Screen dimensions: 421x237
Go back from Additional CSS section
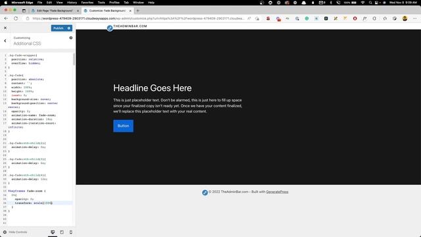tap(5, 41)
